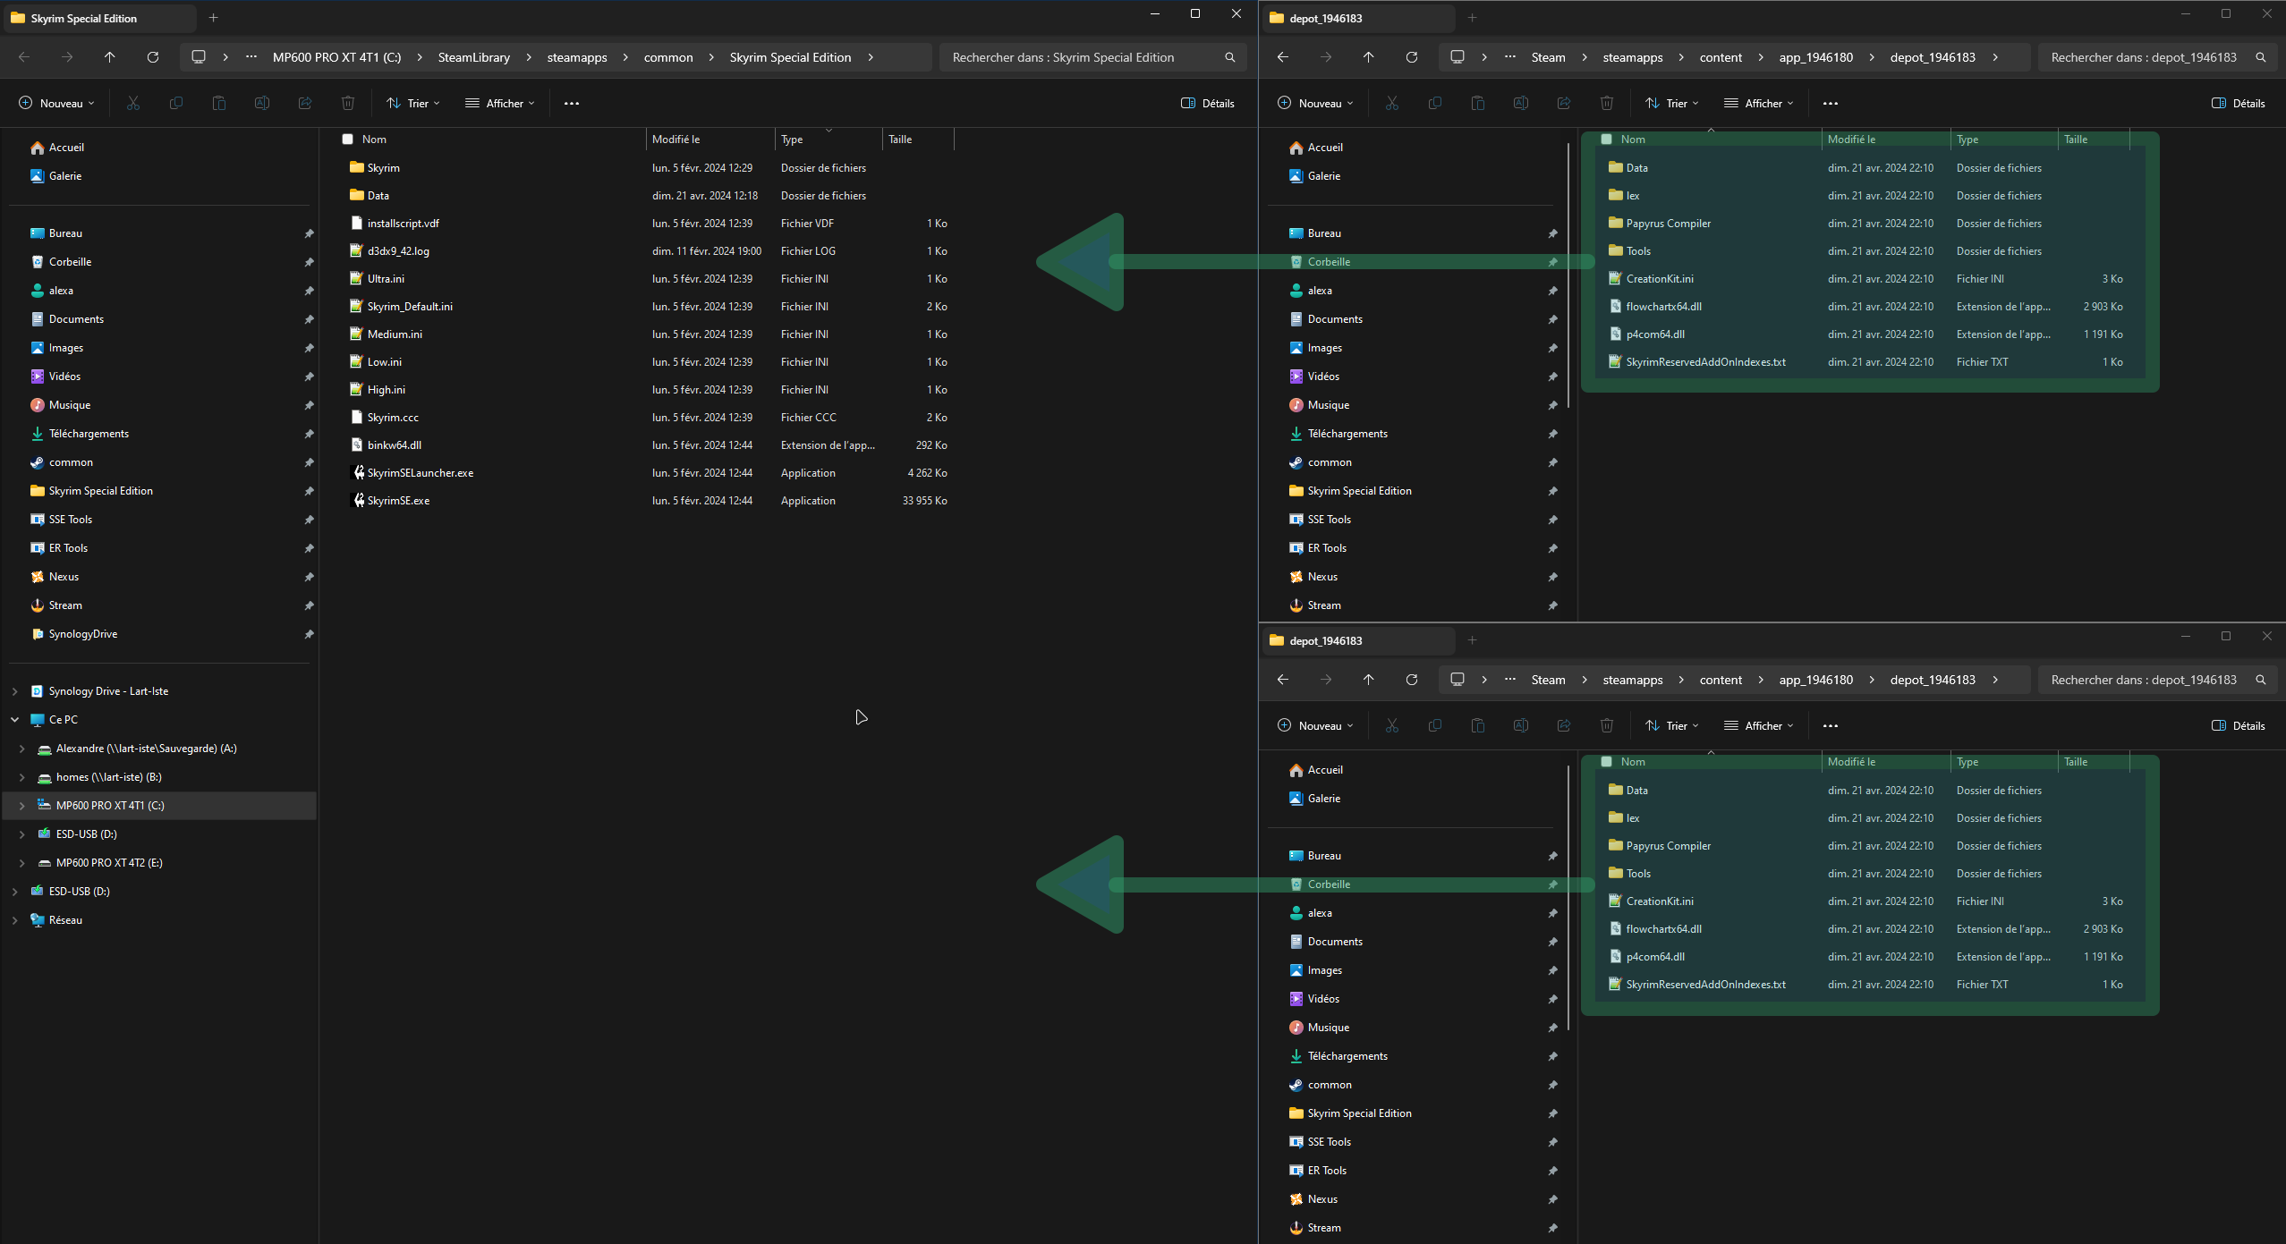Expand MP600 PRO XT 4T1 (C:) tree node

coord(21,806)
